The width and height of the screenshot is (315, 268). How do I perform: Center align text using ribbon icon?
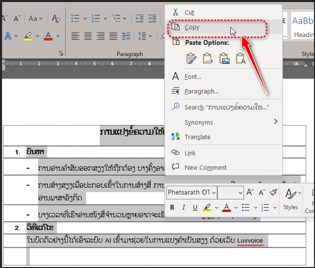pyautogui.click(x=89, y=36)
